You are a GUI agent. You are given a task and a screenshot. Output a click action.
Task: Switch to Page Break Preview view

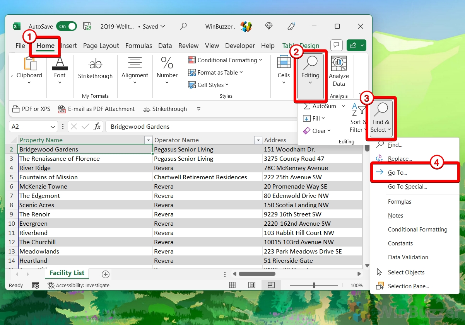click(271, 285)
